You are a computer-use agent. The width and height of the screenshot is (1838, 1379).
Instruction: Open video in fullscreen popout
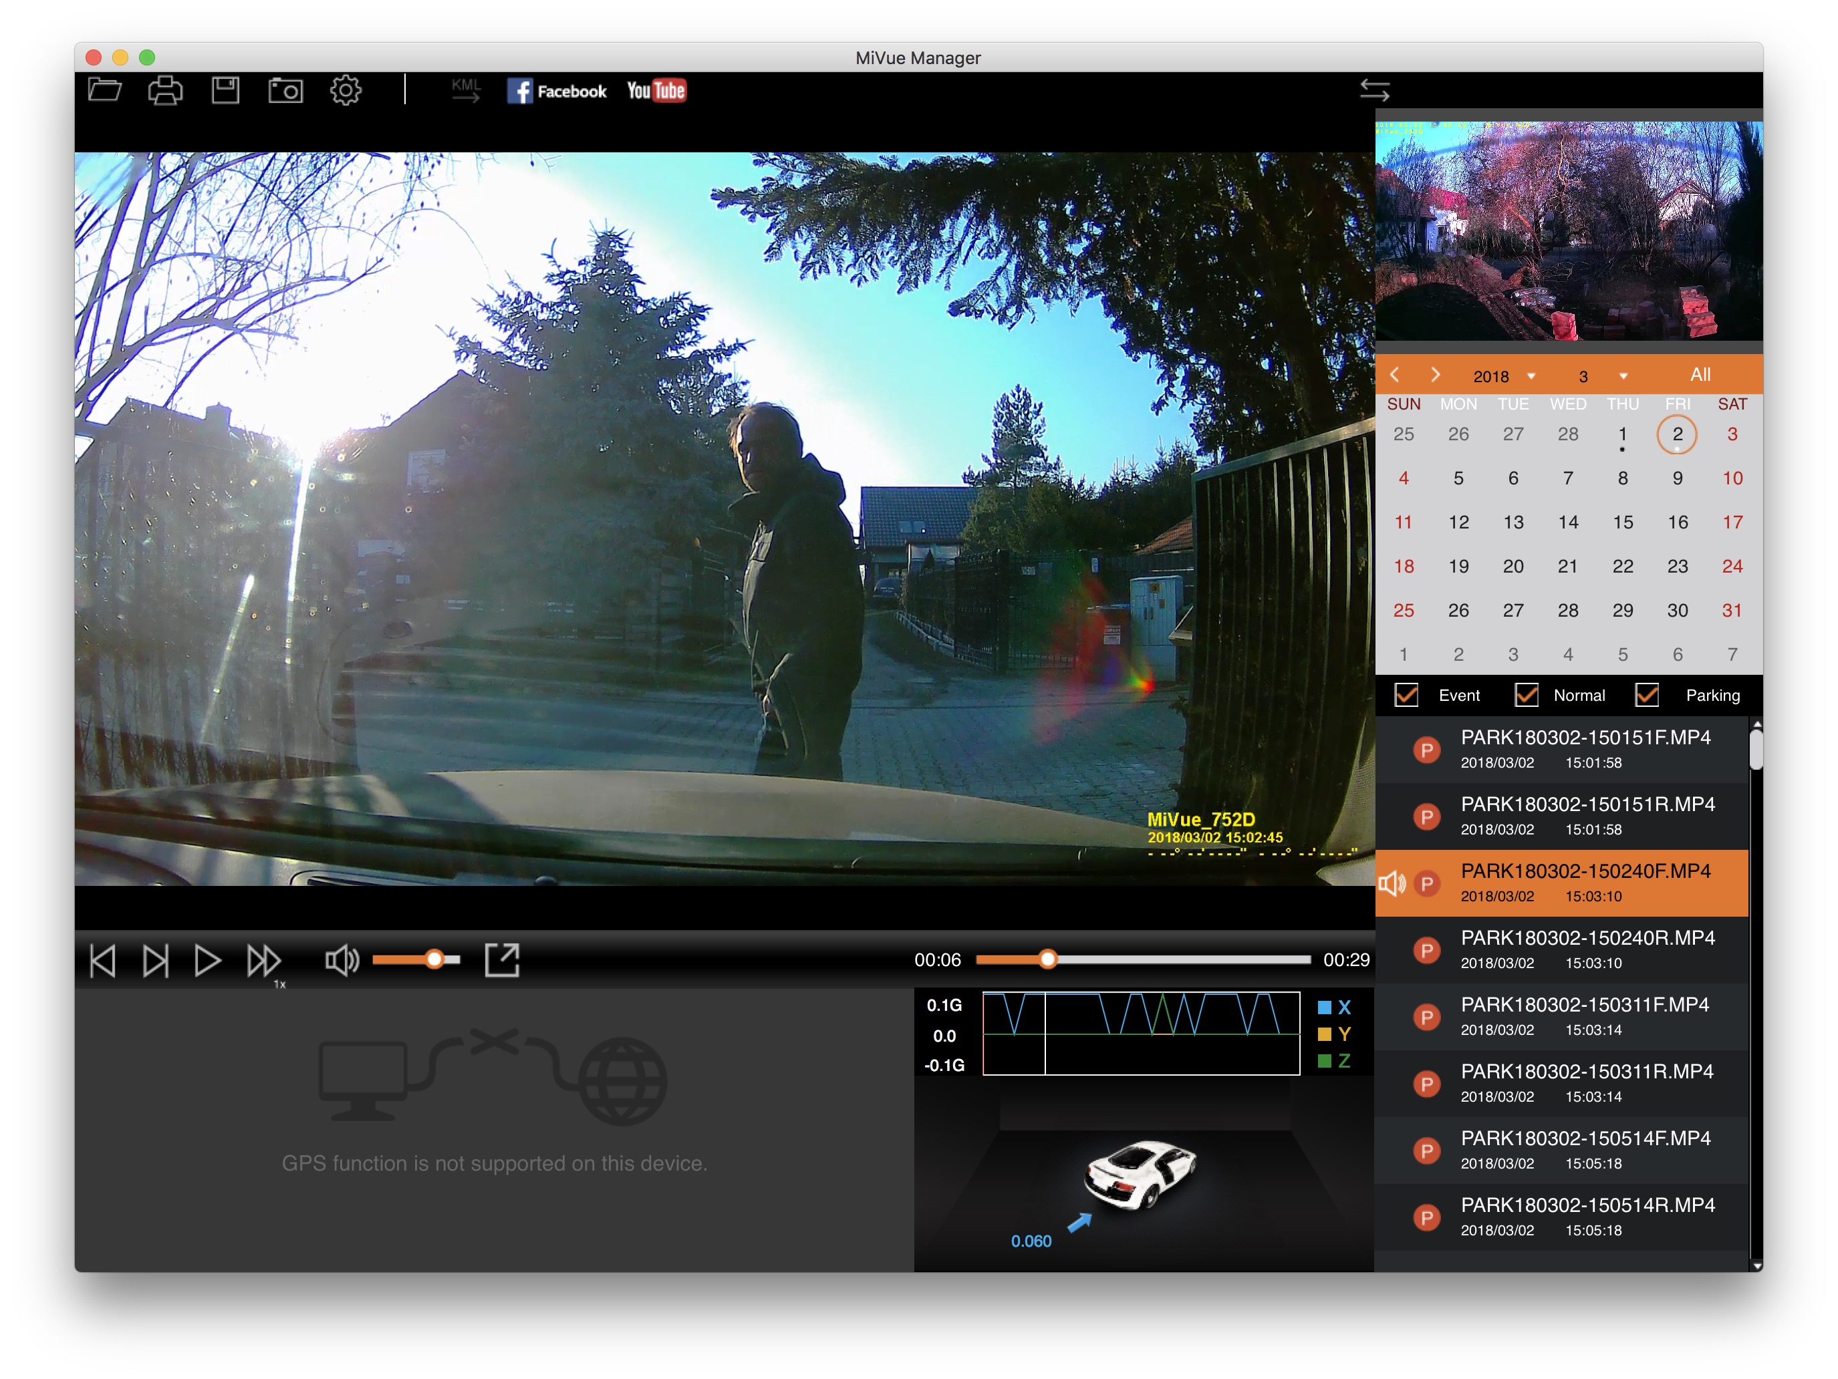(x=502, y=959)
